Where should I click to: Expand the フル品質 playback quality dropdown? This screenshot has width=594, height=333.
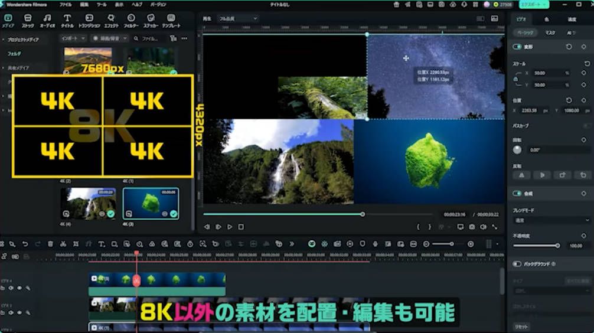237,18
